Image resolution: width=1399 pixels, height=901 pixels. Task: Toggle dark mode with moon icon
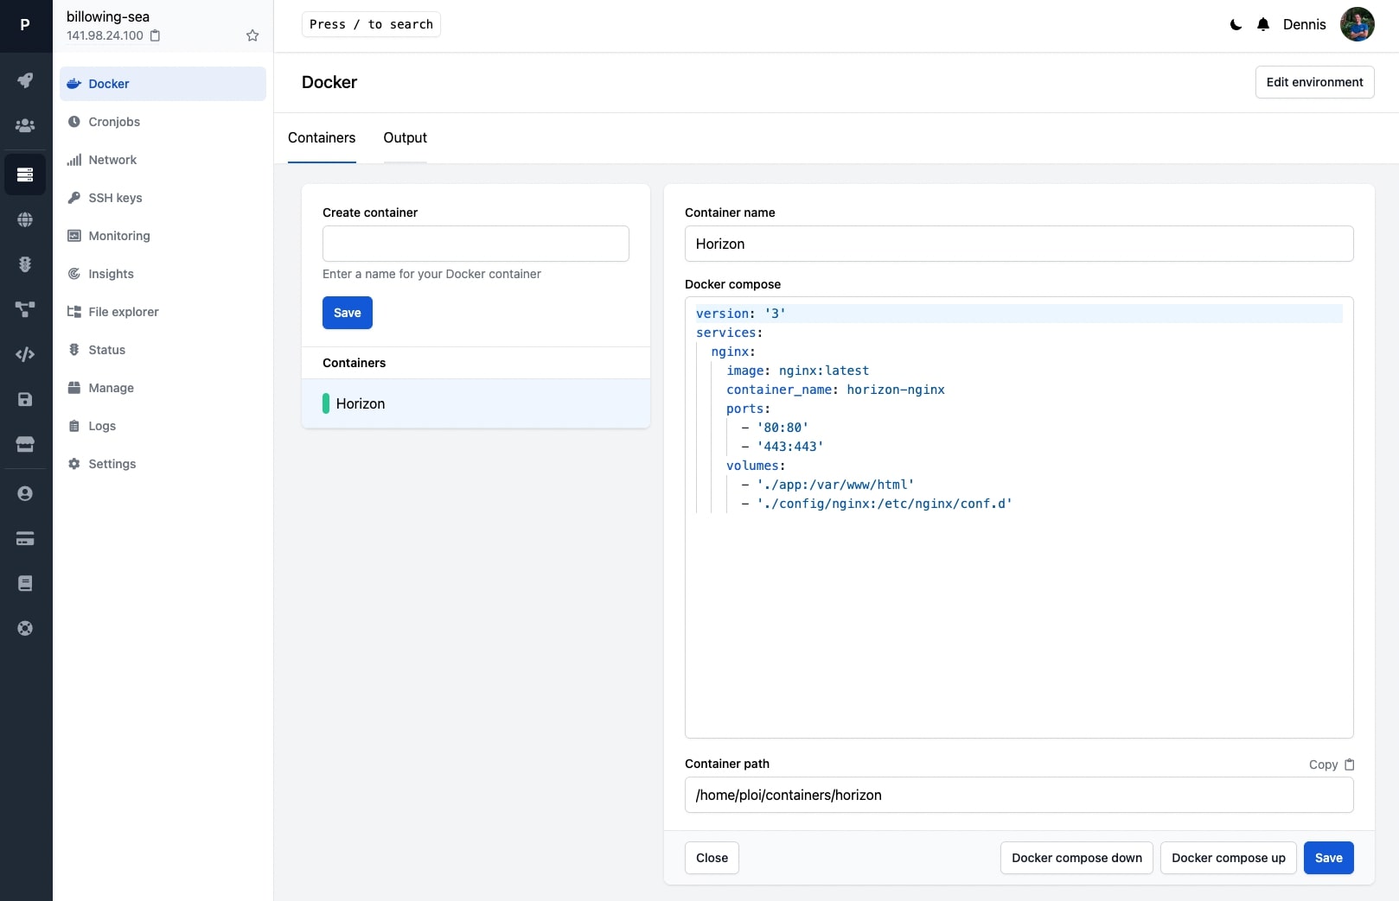pos(1236,24)
